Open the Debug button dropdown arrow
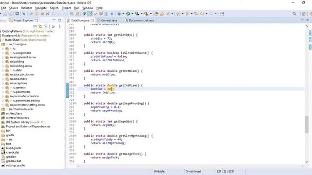The image size is (312, 175). (123, 14)
